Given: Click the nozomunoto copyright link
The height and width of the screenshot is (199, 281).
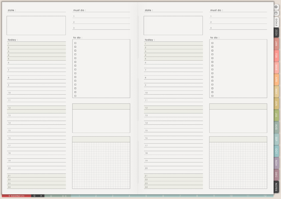Looking at the screenshot, I should [x=16, y=196].
